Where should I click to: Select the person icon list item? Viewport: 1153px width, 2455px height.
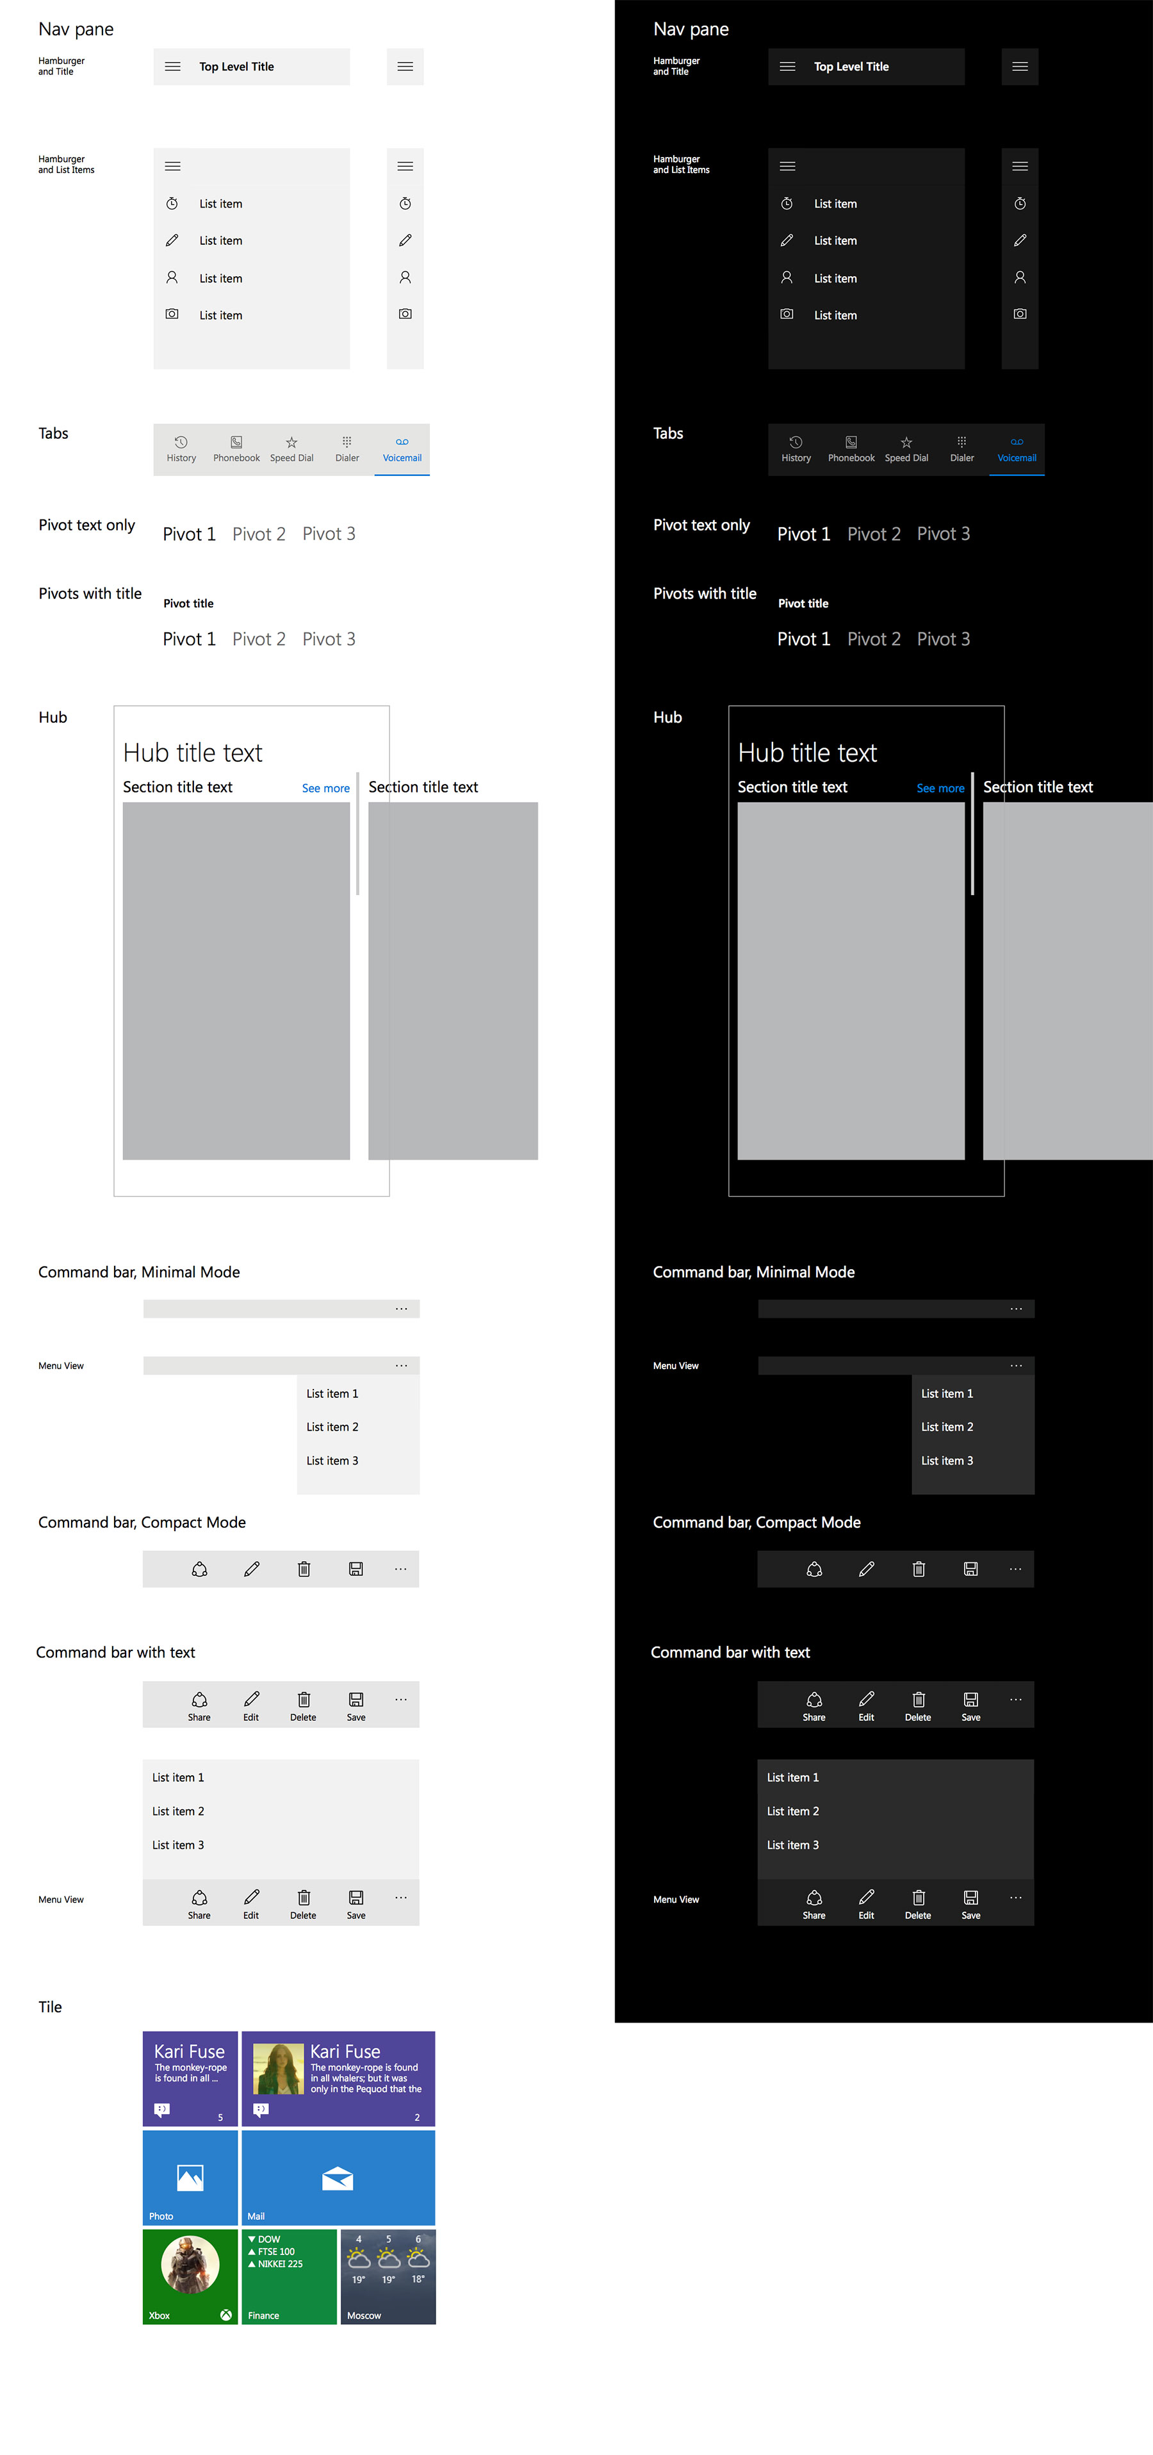coord(172,277)
